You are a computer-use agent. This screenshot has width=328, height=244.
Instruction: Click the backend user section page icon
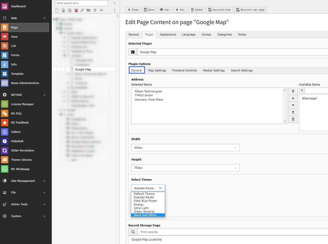(63, 10)
